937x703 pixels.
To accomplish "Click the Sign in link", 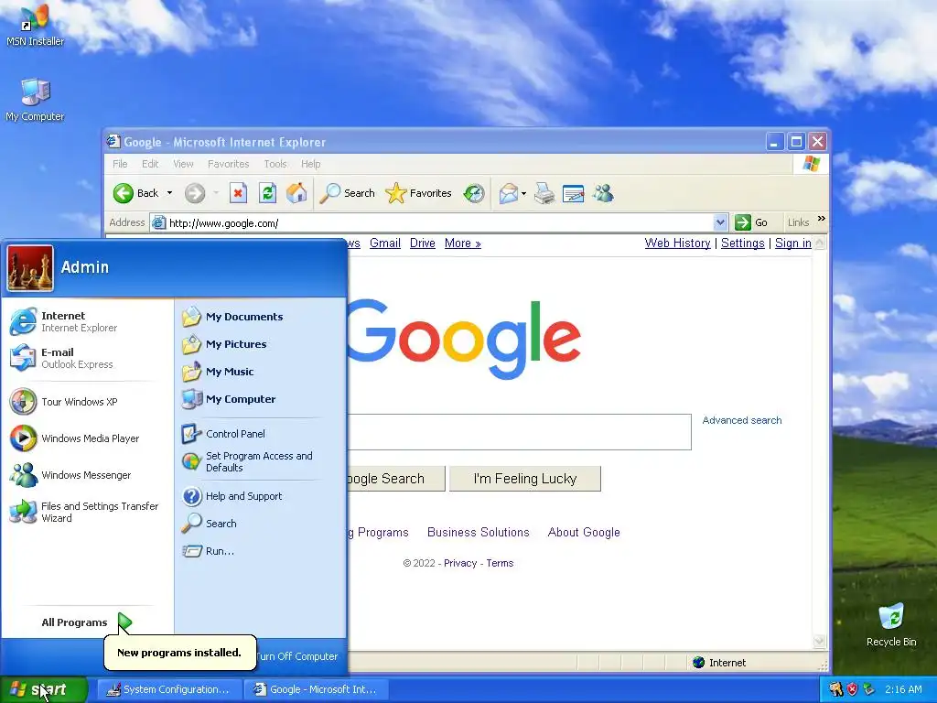I will [793, 243].
